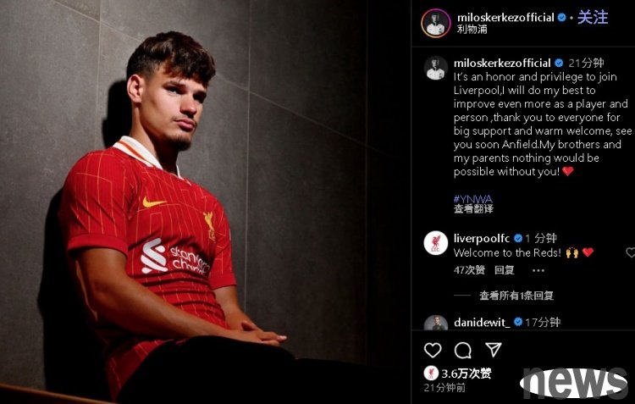Show translation with 查看翻译

(x=473, y=208)
